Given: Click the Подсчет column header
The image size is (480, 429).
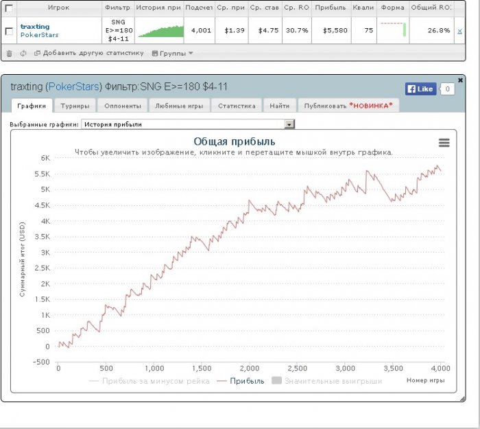Looking at the screenshot, I should 199,8.
